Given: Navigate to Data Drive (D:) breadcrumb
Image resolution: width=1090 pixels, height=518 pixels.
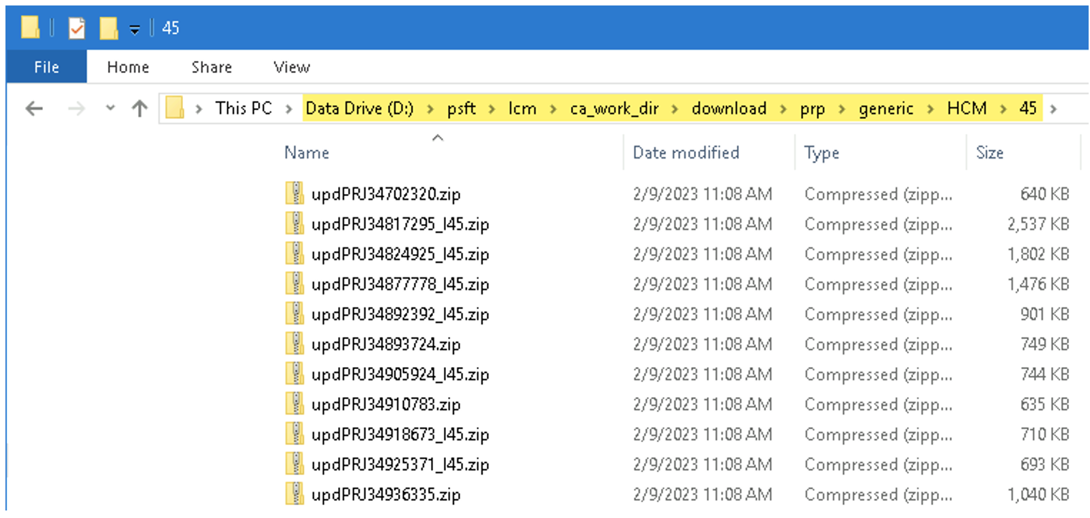Looking at the screenshot, I should [x=359, y=109].
